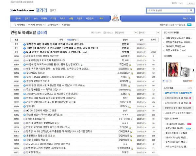The image size is (196, 156).
Task: Select the 뉴스 tab in navigation bar
Action: [x=36, y=19]
